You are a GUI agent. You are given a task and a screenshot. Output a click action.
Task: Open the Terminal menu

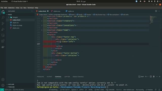(x=30, y=8)
